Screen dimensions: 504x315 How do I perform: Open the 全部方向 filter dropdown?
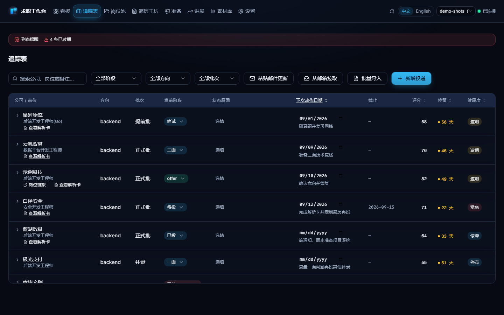(168, 78)
